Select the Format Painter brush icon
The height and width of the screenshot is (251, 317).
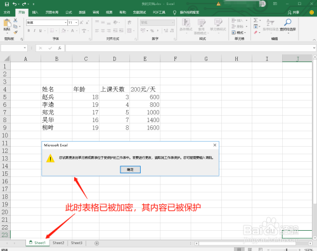15,32
